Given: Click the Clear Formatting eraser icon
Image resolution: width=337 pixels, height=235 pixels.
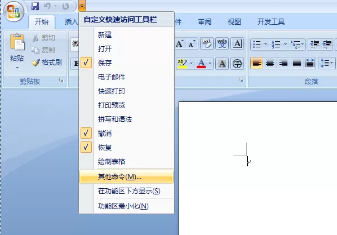Looking at the screenshot, I should click(x=207, y=43).
